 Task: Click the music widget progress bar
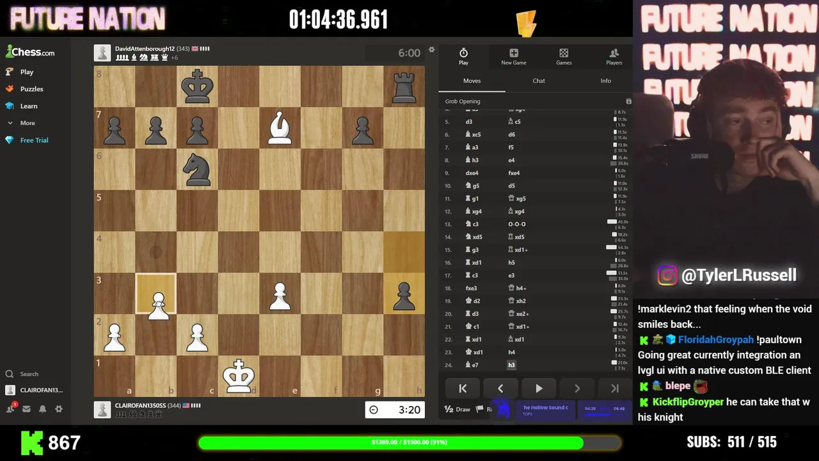tap(606, 414)
